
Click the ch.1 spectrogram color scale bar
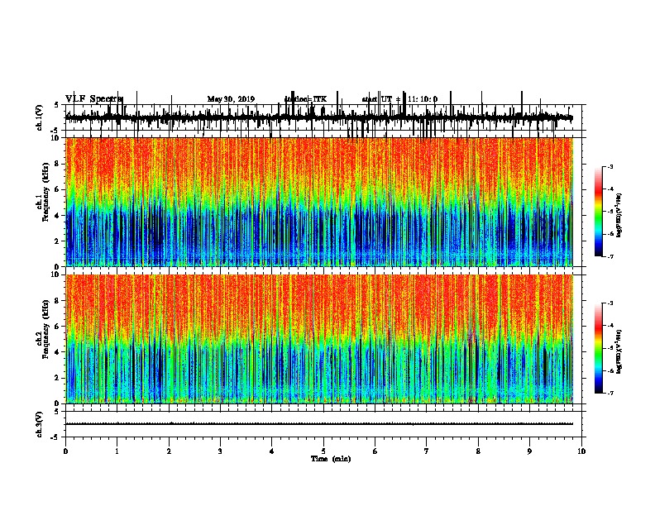(x=599, y=212)
